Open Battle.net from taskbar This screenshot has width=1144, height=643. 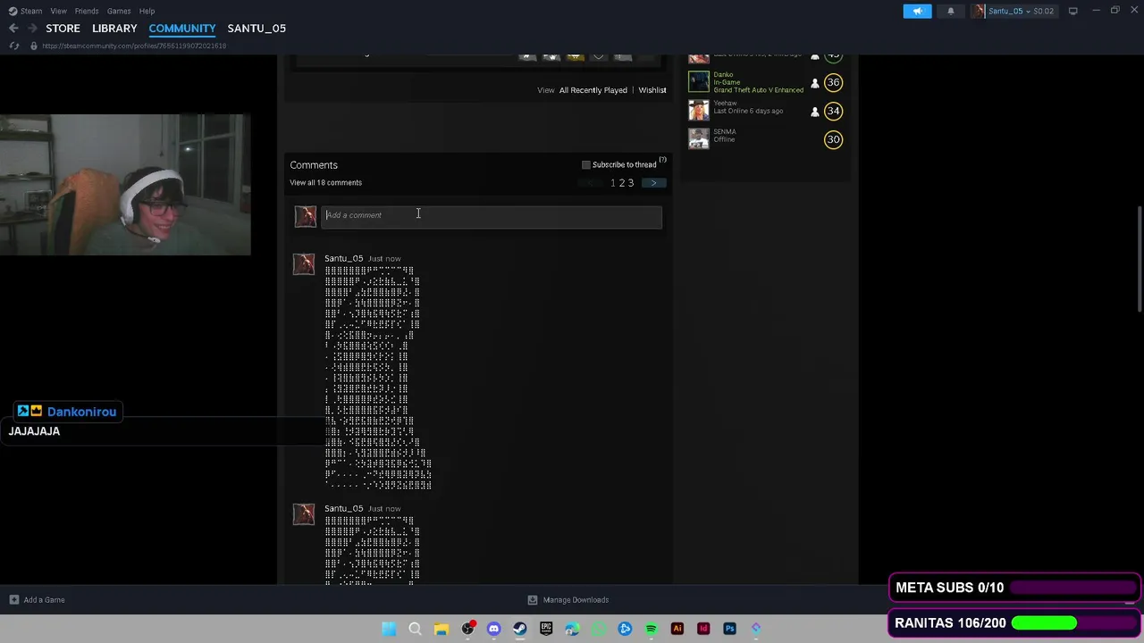click(625, 629)
